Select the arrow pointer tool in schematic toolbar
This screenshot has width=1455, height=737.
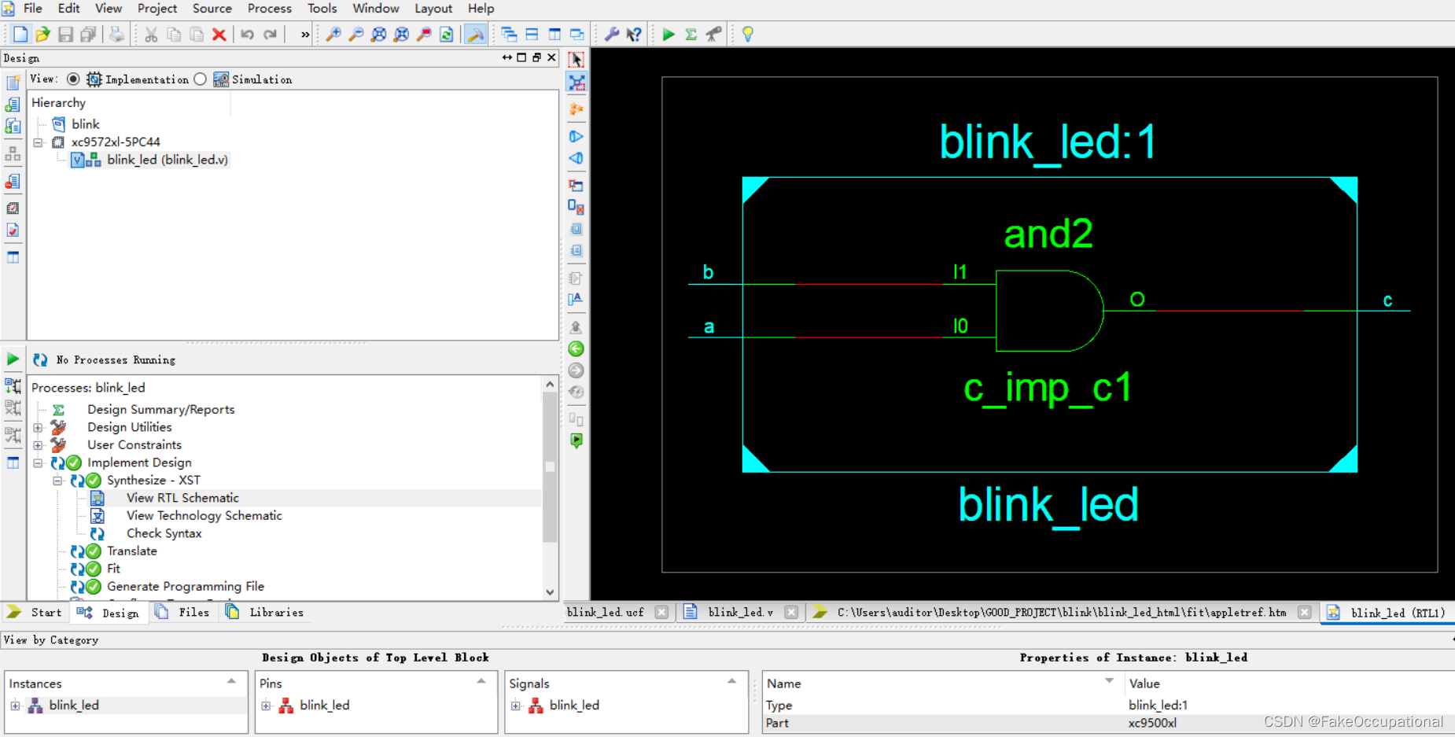[576, 60]
